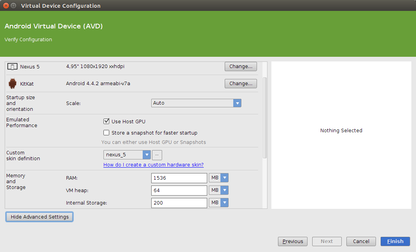The height and width of the screenshot is (252, 416).
Task: Go back with the Previous button
Action: (293, 241)
